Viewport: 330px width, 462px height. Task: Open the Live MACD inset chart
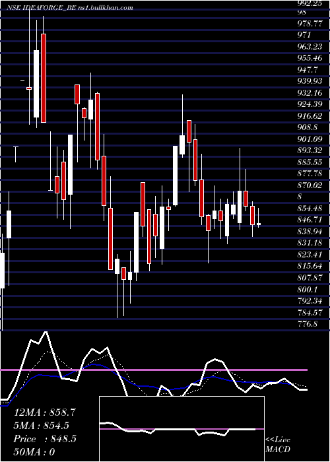(x=181, y=429)
